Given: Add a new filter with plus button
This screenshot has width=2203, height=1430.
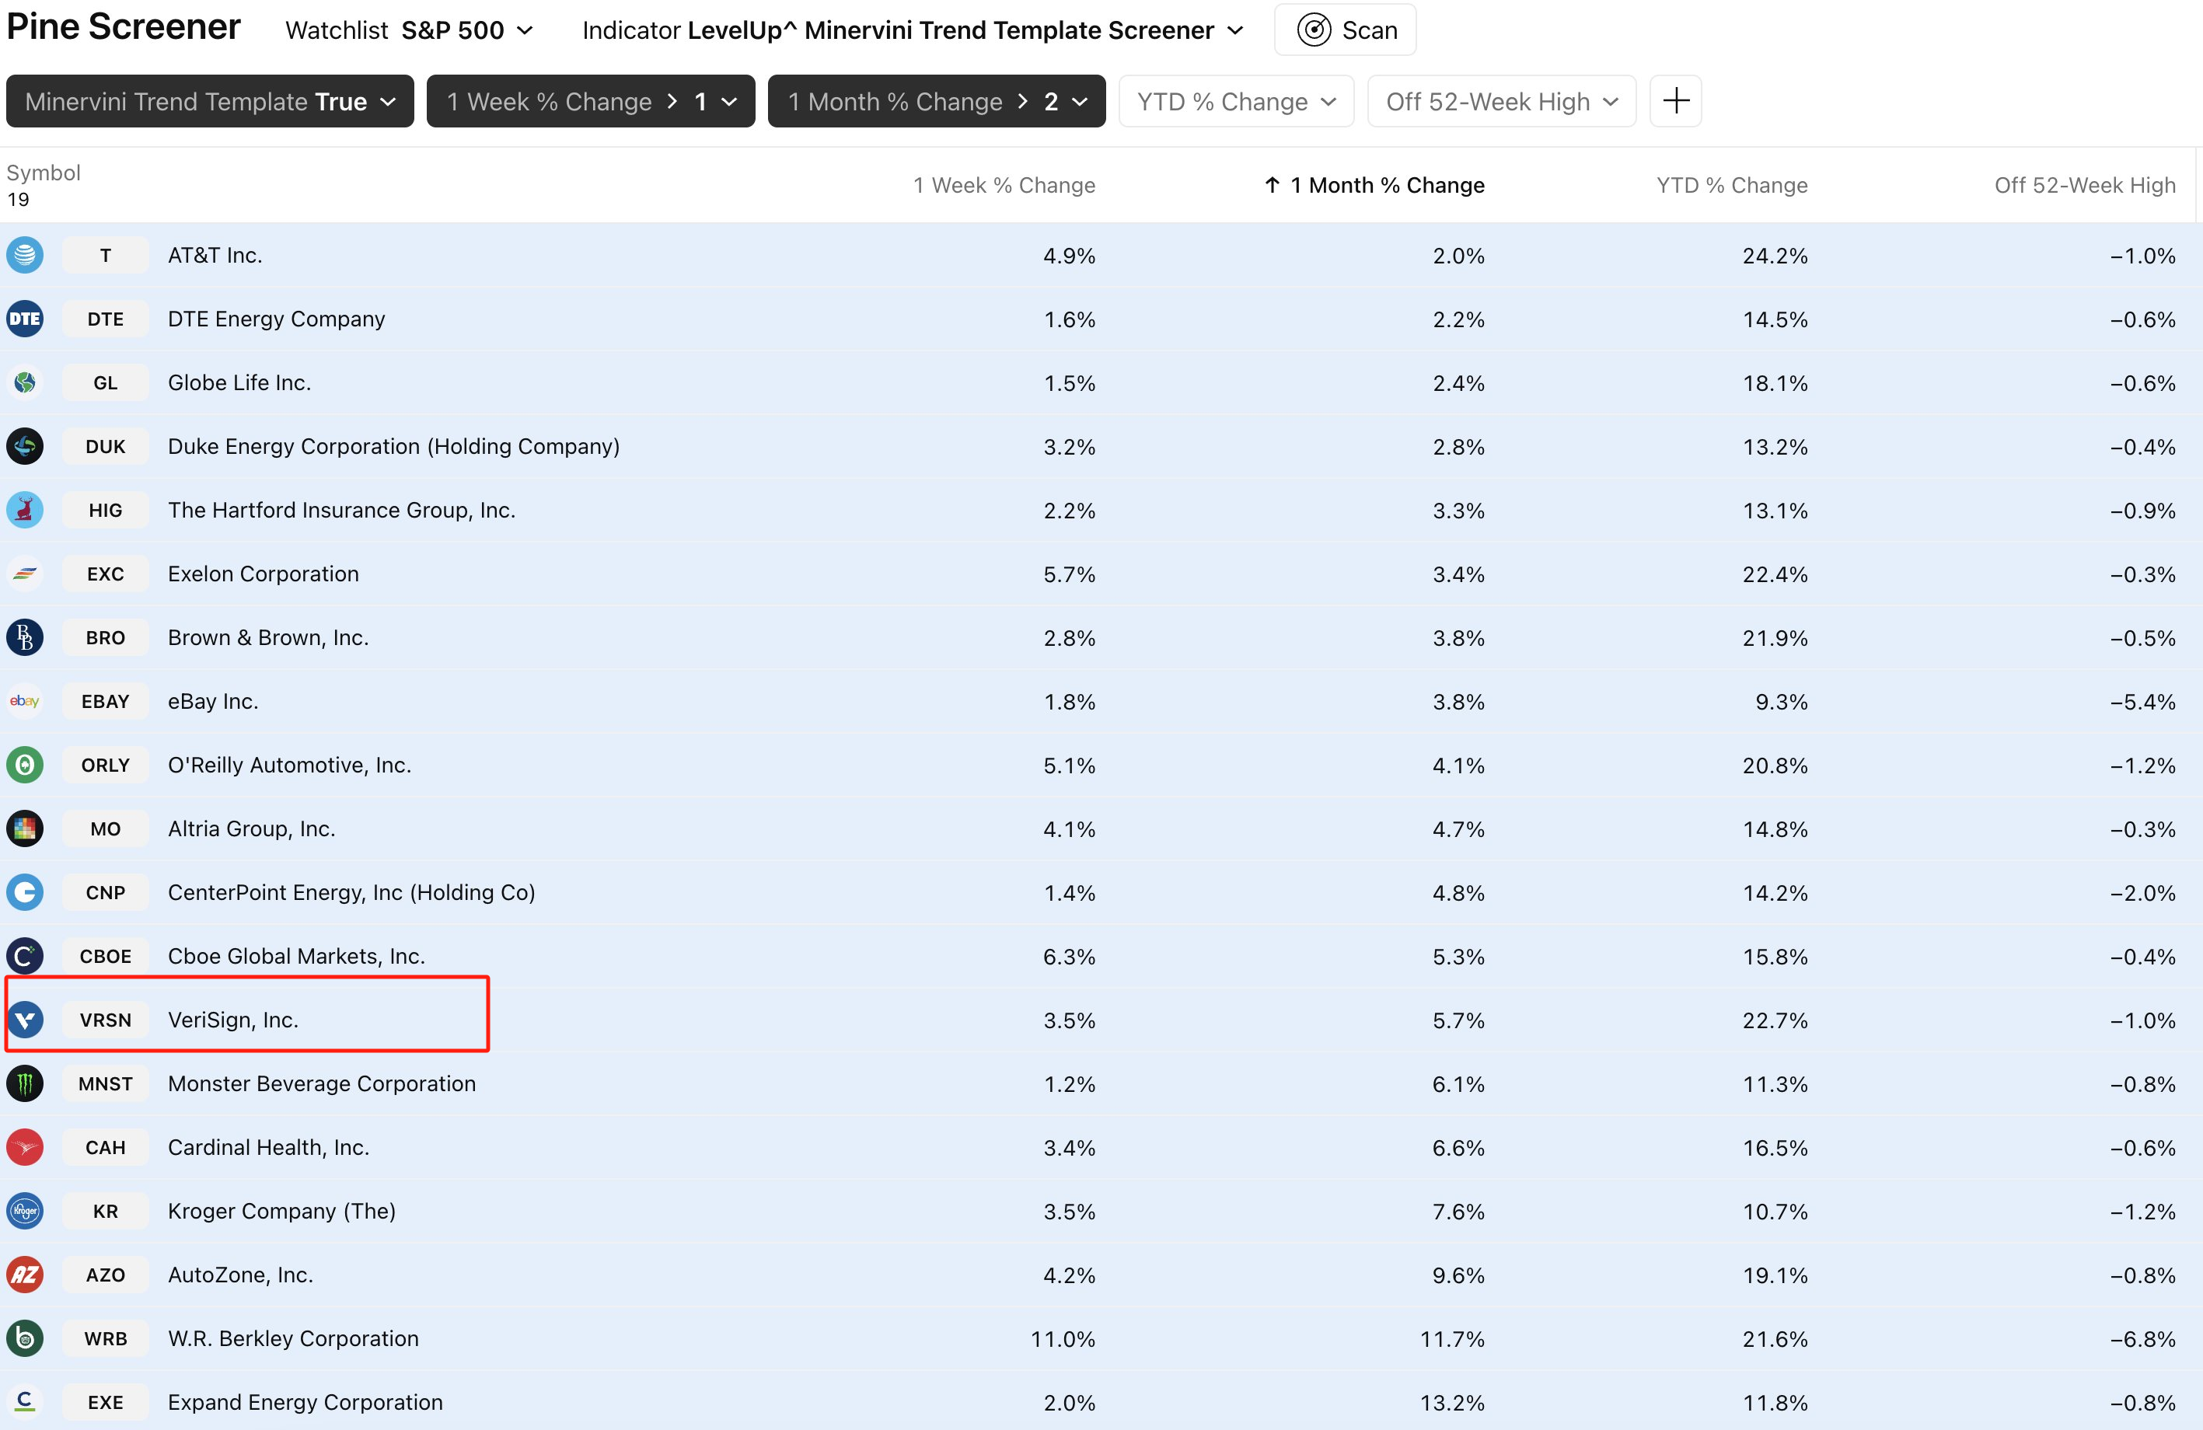Looking at the screenshot, I should 1675,101.
